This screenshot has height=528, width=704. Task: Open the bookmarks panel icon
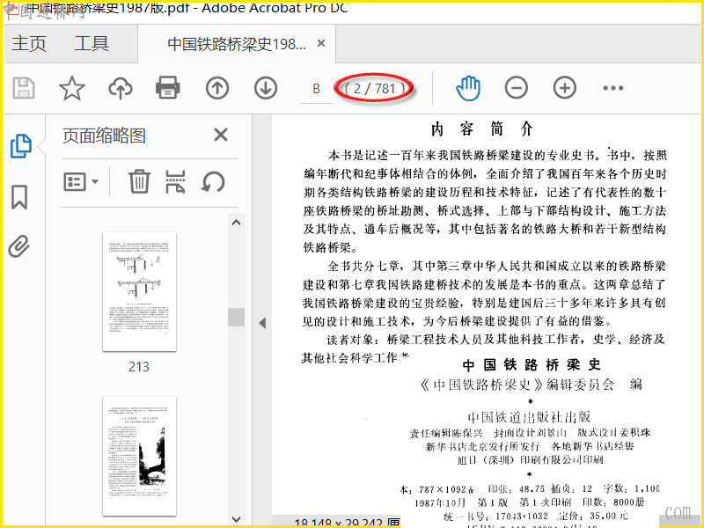point(19,197)
